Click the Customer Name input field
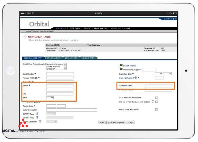The height and width of the screenshot is (142, 198). coord(158,86)
